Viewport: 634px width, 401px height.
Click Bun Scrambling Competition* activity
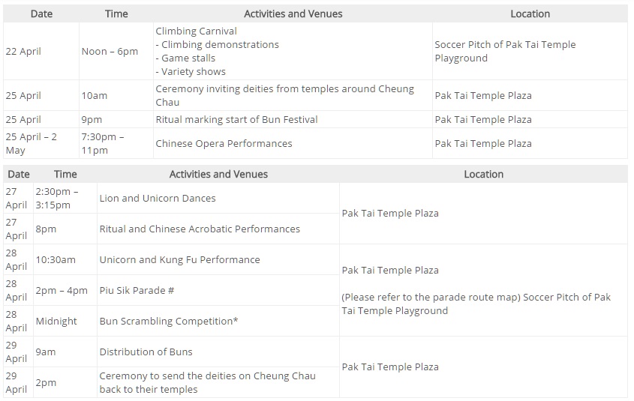[x=169, y=321]
